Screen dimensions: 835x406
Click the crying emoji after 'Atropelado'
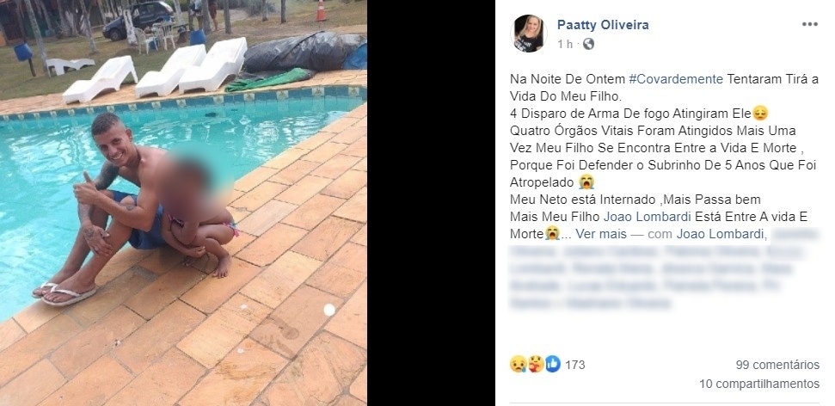pos(586,182)
